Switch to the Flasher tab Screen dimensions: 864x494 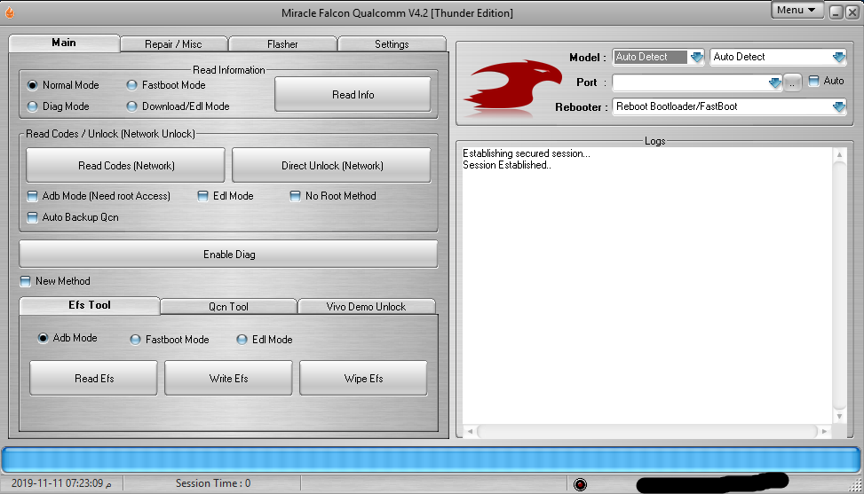click(282, 44)
